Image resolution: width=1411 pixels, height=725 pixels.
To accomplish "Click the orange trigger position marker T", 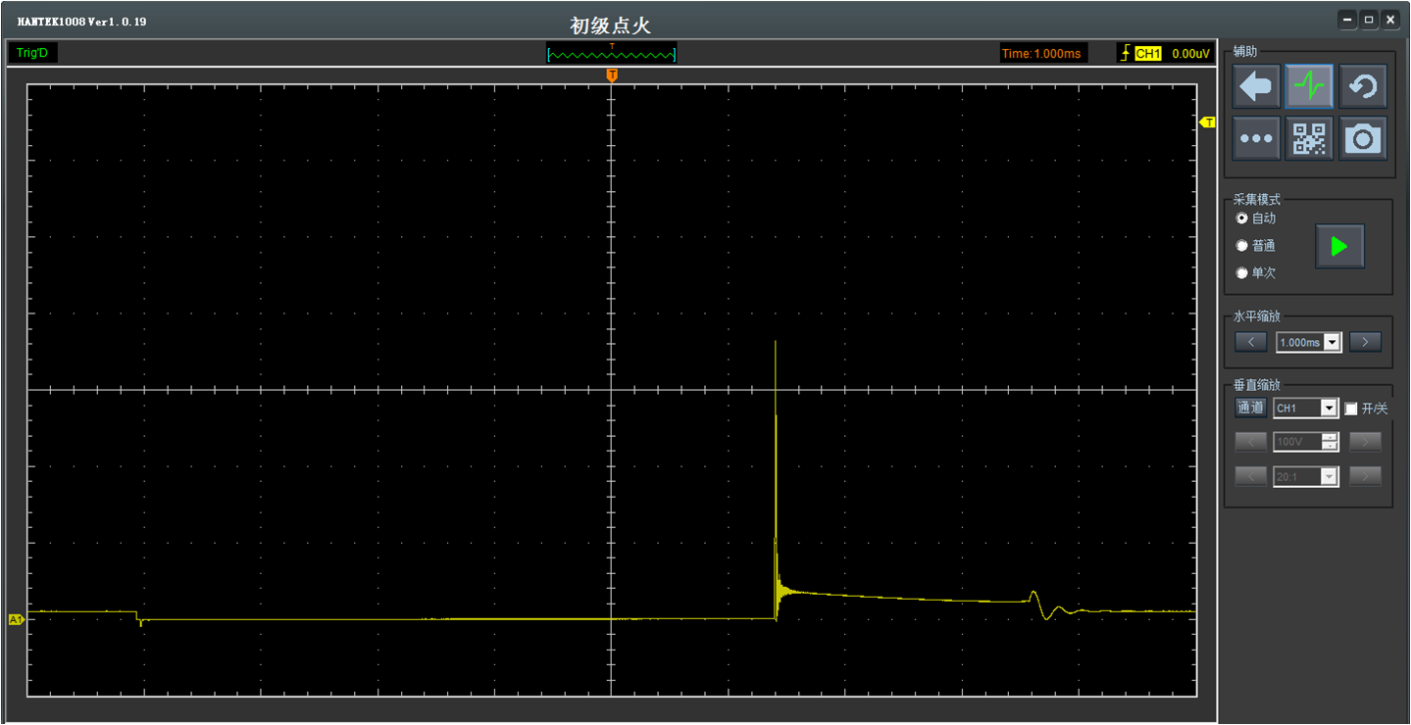I will [612, 75].
